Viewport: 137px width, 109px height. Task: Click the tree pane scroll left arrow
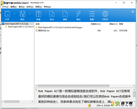[3, 101]
